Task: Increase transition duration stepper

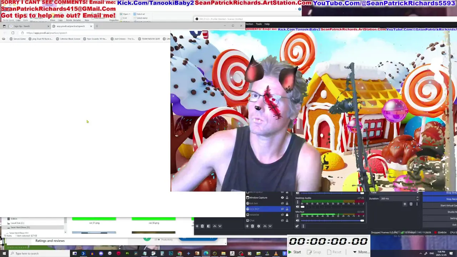Action: [417, 197]
